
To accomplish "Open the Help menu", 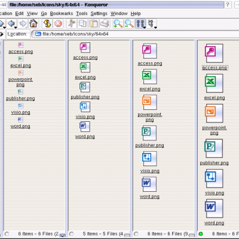I will (x=136, y=14).
